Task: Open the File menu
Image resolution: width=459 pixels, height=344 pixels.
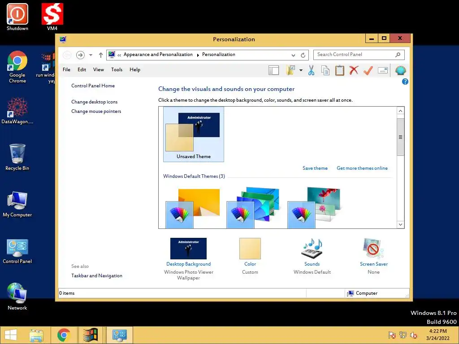Action: coord(66,69)
